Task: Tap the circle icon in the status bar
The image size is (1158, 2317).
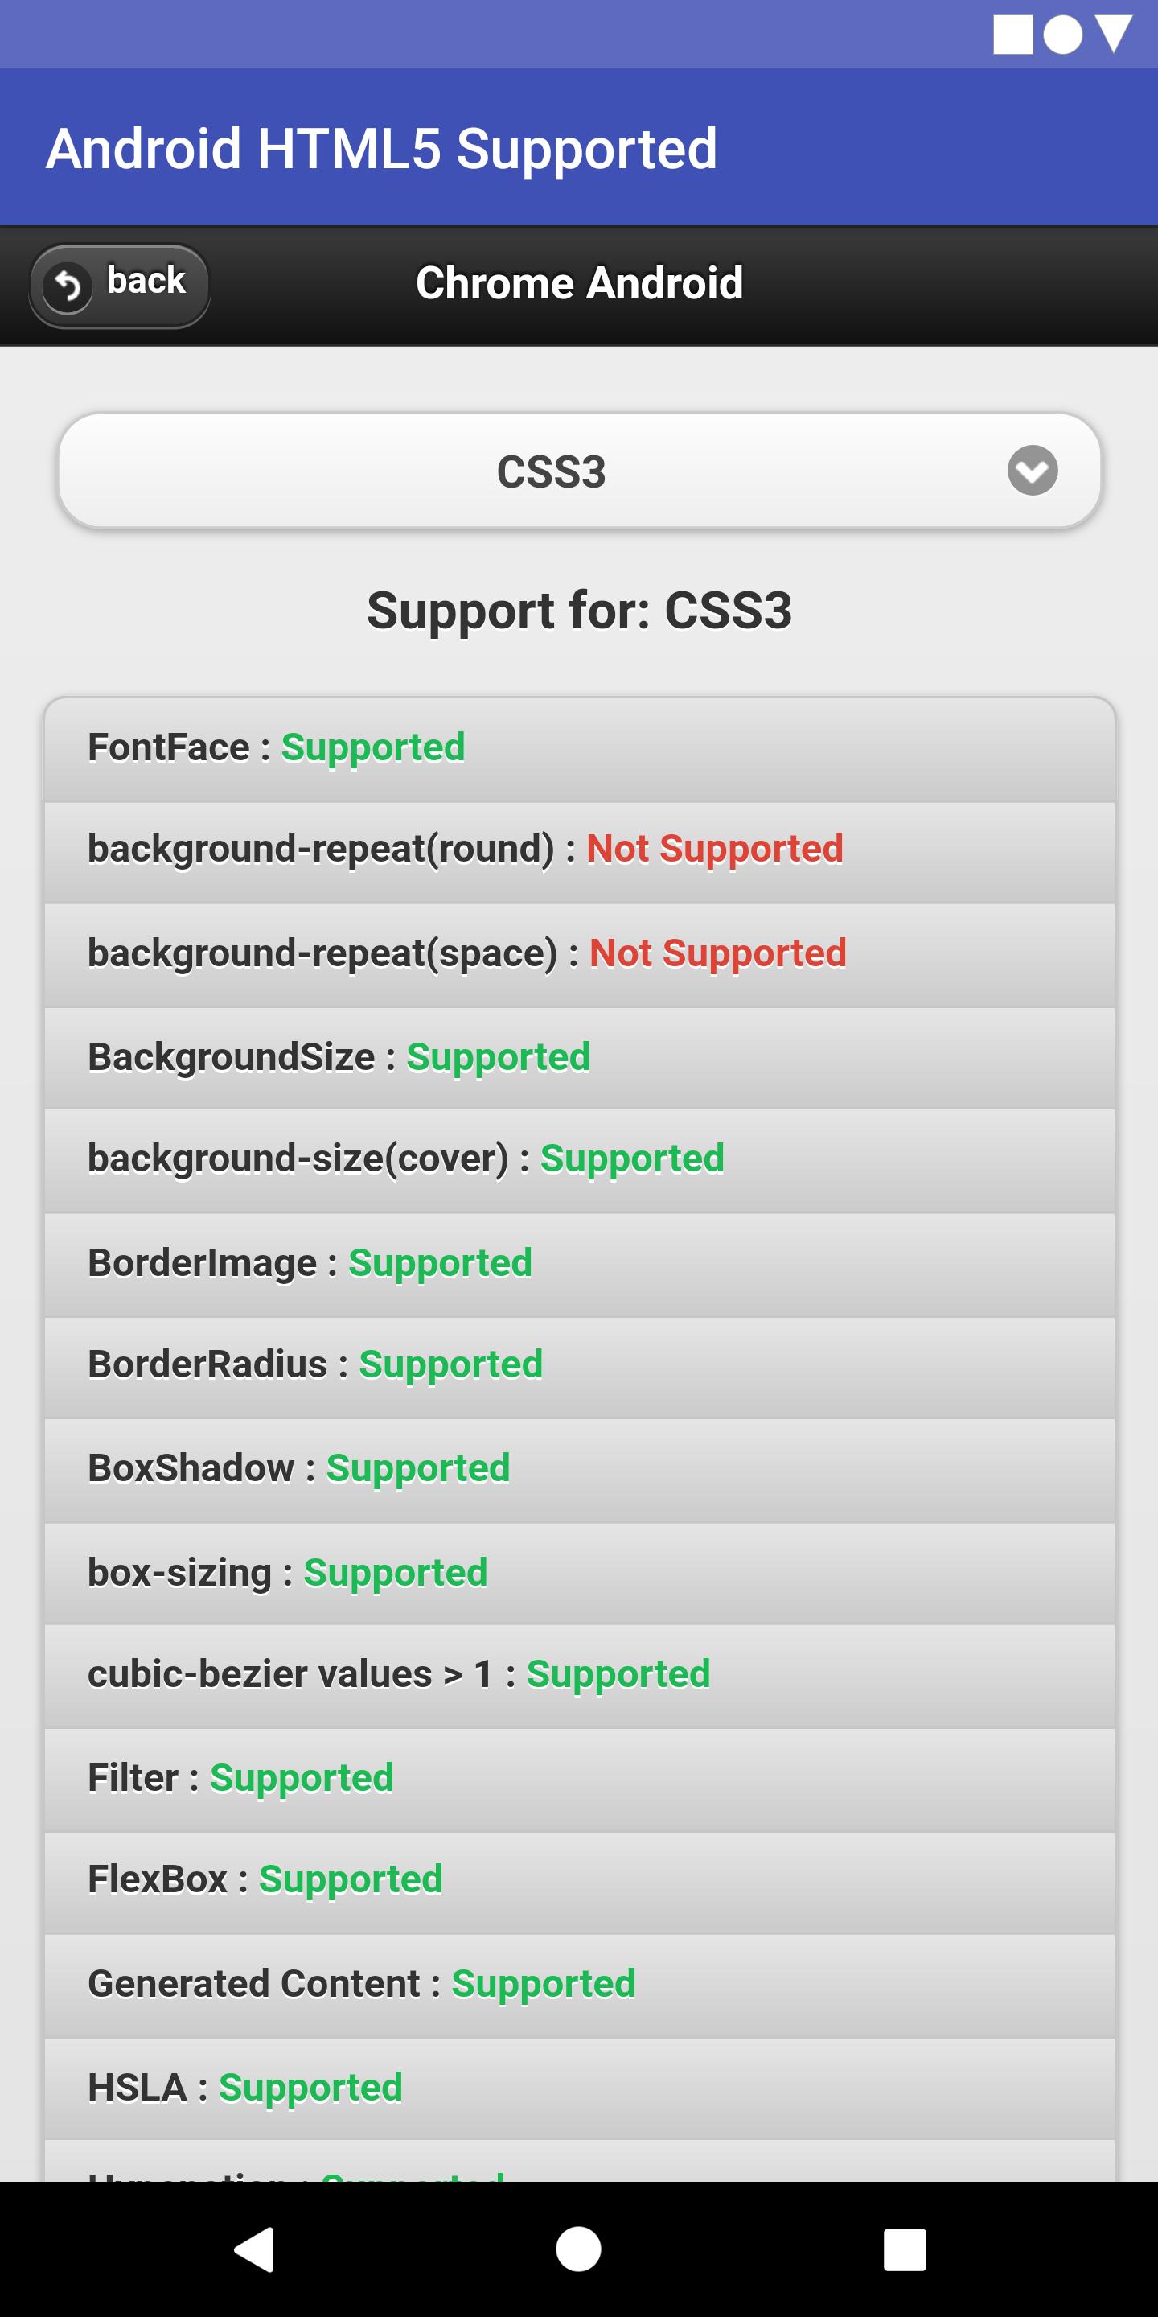Action: [x=1064, y=34]
